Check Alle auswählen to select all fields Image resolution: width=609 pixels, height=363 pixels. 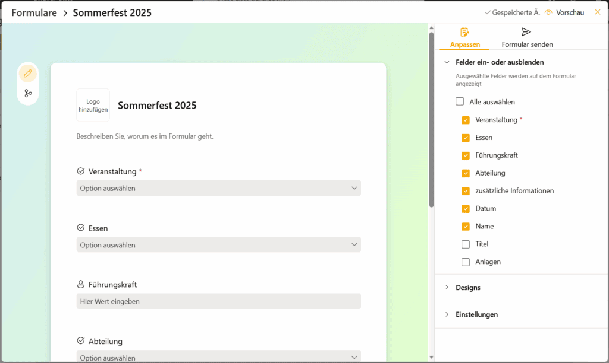459,101
